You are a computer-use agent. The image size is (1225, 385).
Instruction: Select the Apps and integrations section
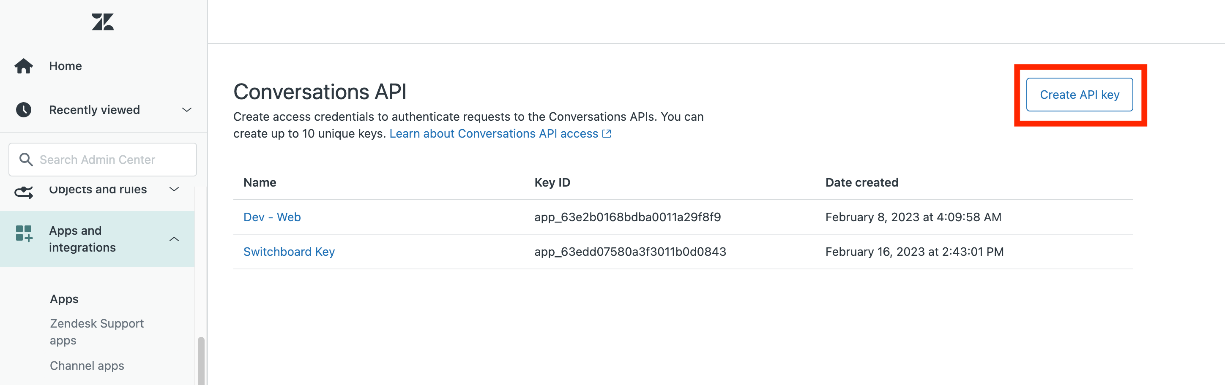(98, 239)
